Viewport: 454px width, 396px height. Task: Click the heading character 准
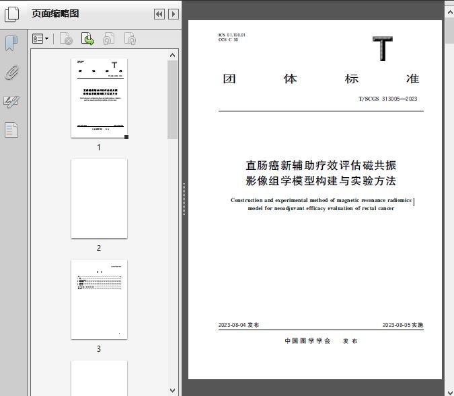[x=412, y=79]
